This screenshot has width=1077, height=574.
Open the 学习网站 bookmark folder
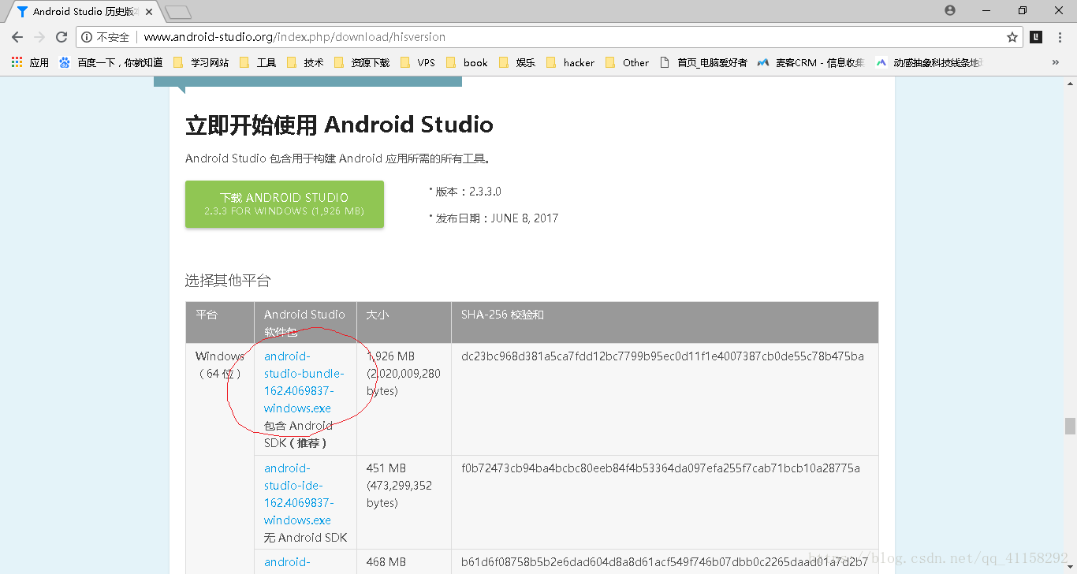point(200,62)
